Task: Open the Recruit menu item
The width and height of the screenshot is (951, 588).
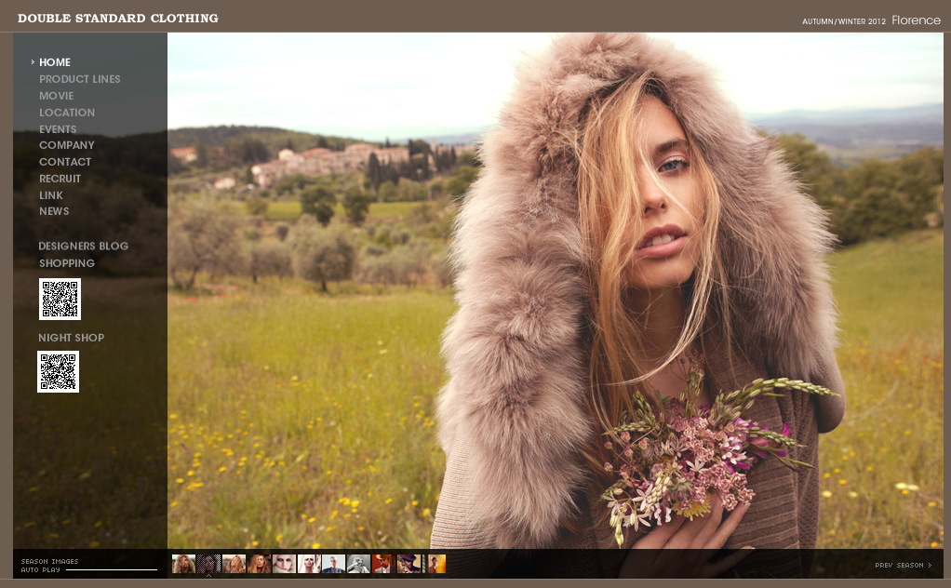Action: click(60, 179)
